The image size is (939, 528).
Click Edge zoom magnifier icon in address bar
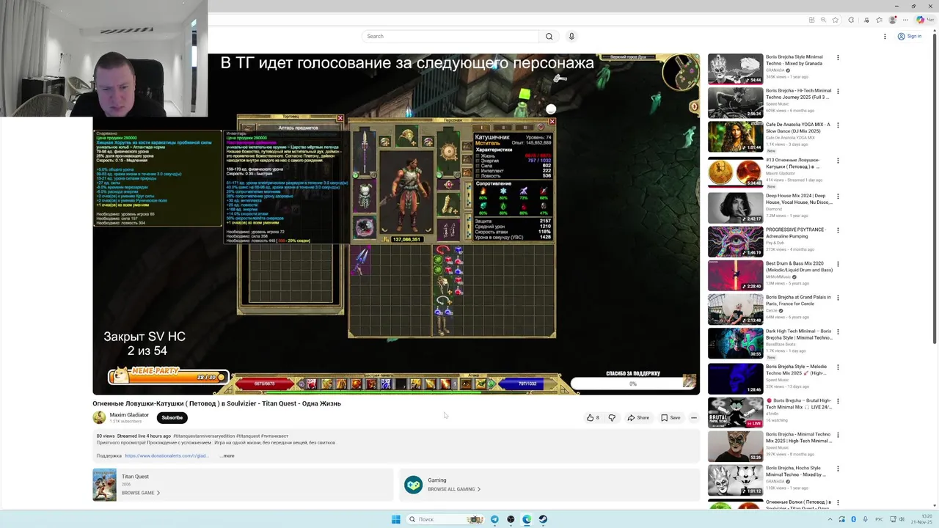(823, 20)
